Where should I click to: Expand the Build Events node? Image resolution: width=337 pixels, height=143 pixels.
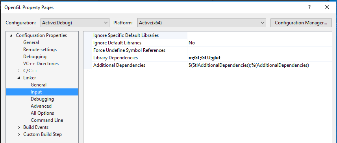[x=19, y=128]
